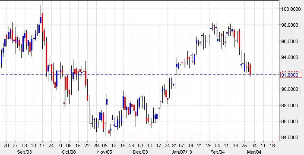Screen dimensions: 304x155
Task: Click the 94.0000 price axis label
Action: pyautogui.click(x=290, y=57)
